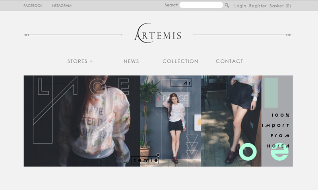Open the Contact menu item
This screenshot has height=190, width=318.
(229, 61)
